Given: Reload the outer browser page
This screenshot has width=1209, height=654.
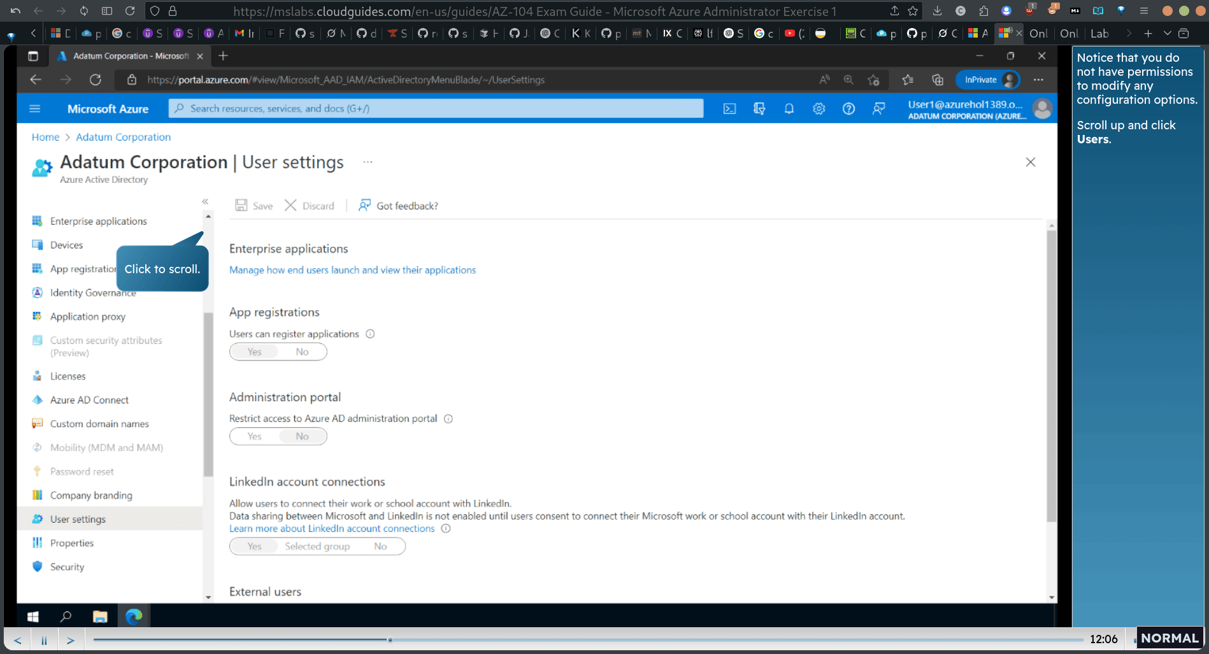Looking at the screenshot, I should pos(130,11).
